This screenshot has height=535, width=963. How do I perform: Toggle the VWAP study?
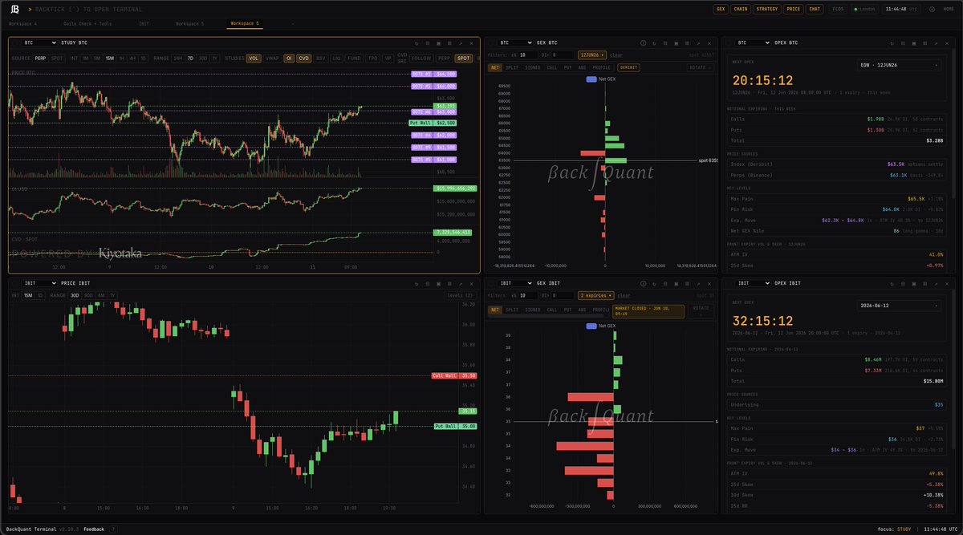tap(272, 59)
